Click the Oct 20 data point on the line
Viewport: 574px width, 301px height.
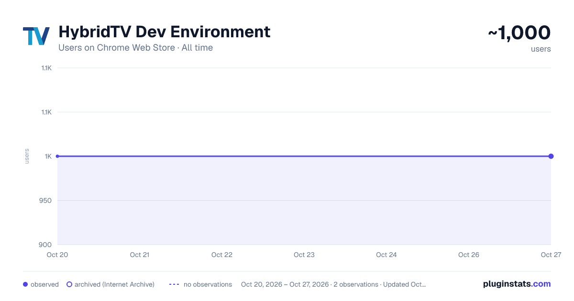click(57, 156)
